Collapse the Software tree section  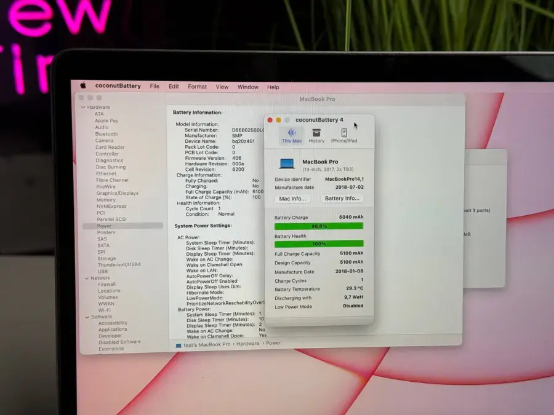tap(86, 317)
